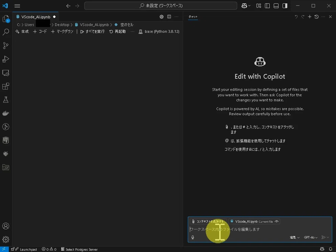Screen dimensions: 336x252
Task: Open the 編集 mode dropdown
Action: click(295, 237)
